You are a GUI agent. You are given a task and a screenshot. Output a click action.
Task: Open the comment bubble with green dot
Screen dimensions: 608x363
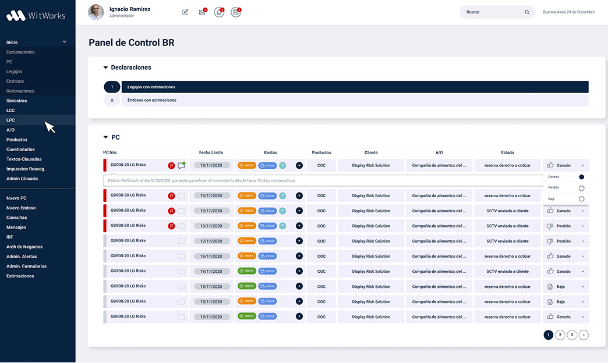(x=181, y=165)
